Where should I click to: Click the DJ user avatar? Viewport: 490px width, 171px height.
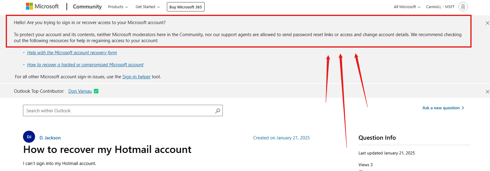click(29, 137)
